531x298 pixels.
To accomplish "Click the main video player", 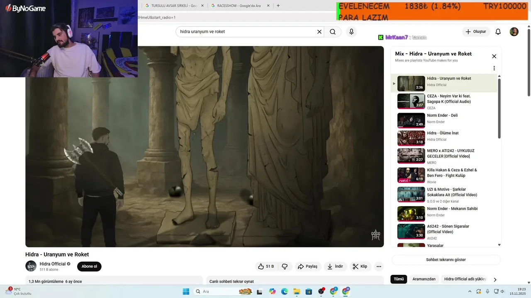I will pos(205,147).
